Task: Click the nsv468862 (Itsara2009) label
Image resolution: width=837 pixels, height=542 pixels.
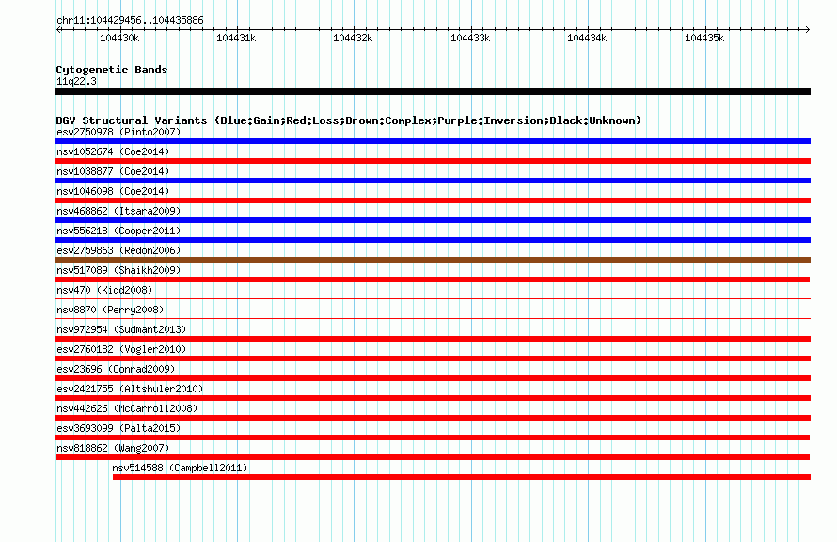Action: click(x=118, y=211)
